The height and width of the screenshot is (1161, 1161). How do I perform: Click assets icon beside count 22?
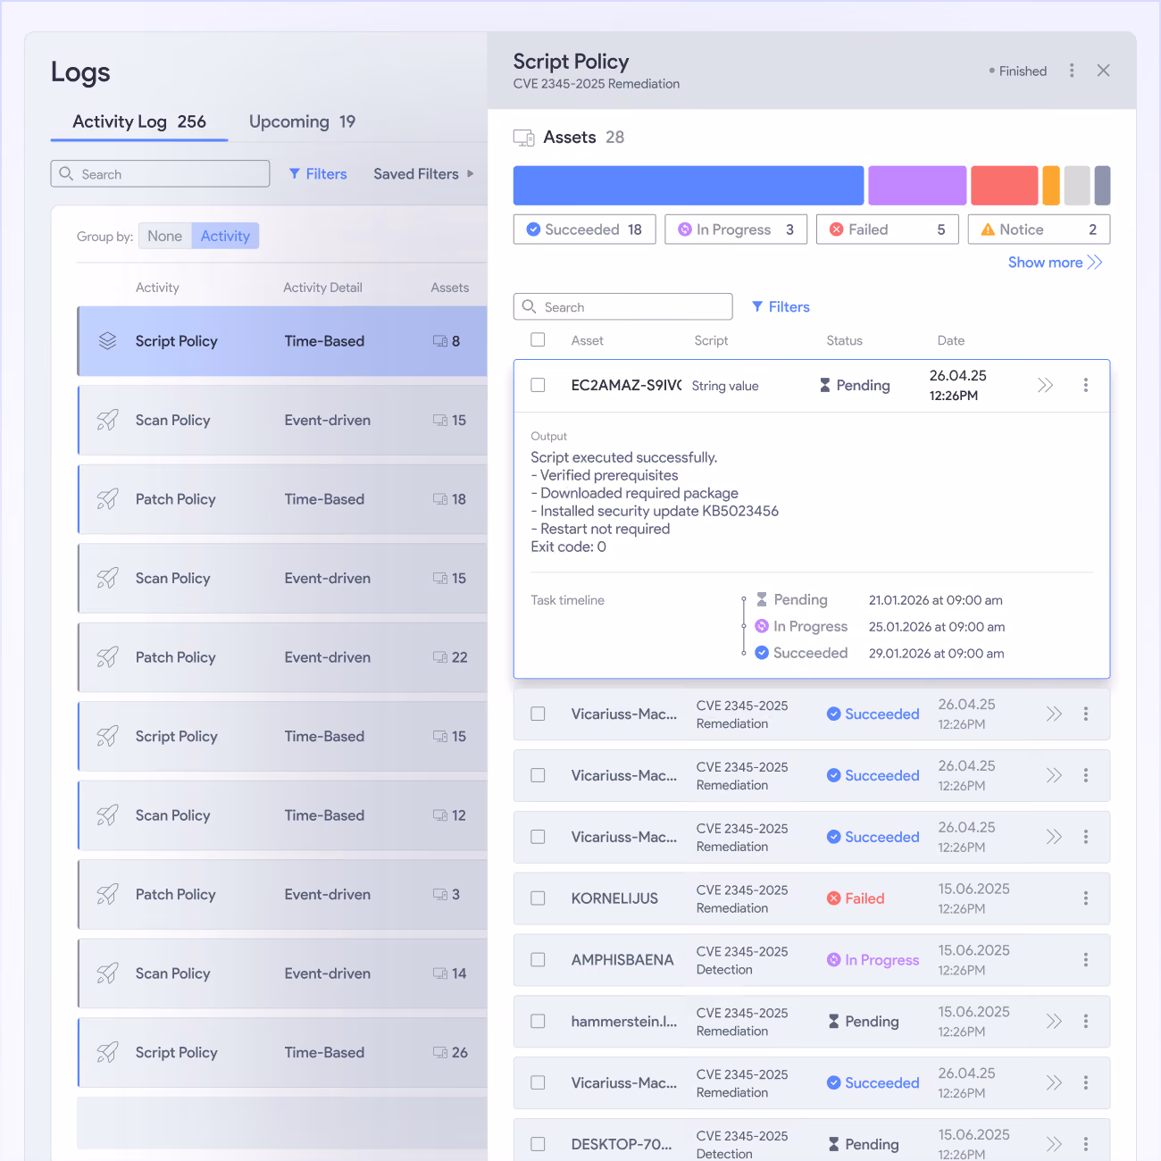pyautogui.click(x=440, y=657)
